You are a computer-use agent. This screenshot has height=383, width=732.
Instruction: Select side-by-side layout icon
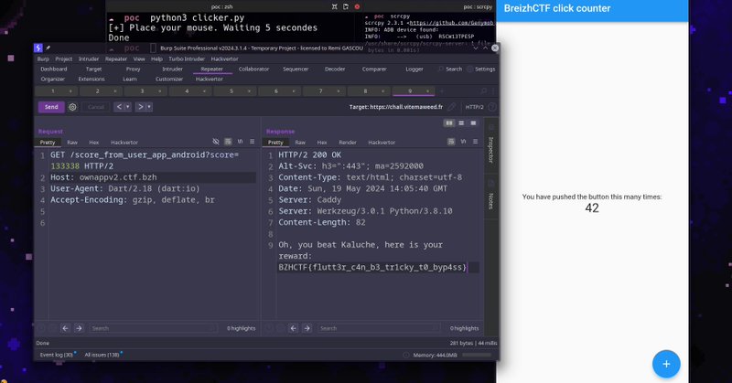pos(449,122)
